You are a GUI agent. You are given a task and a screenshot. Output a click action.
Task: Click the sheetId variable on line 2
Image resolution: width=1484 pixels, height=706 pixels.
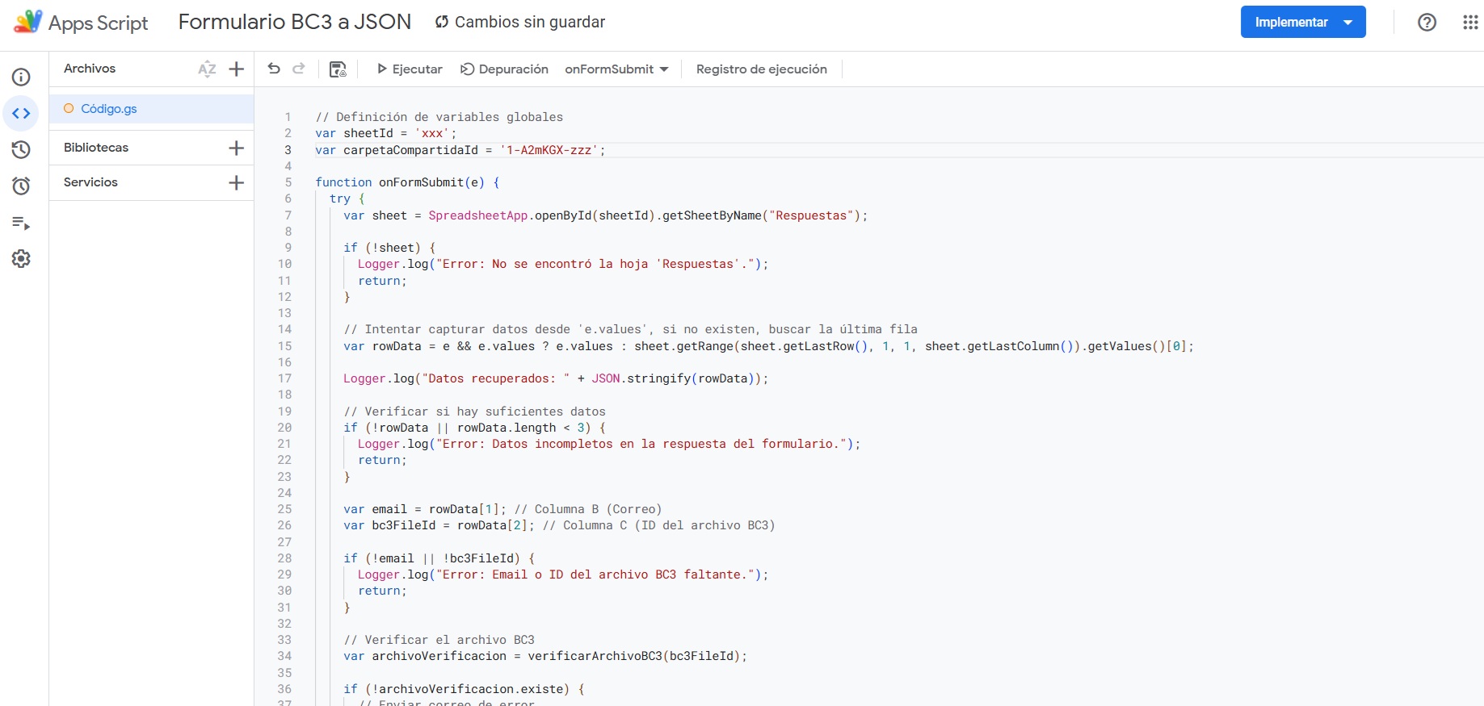(x=368, y=133)
